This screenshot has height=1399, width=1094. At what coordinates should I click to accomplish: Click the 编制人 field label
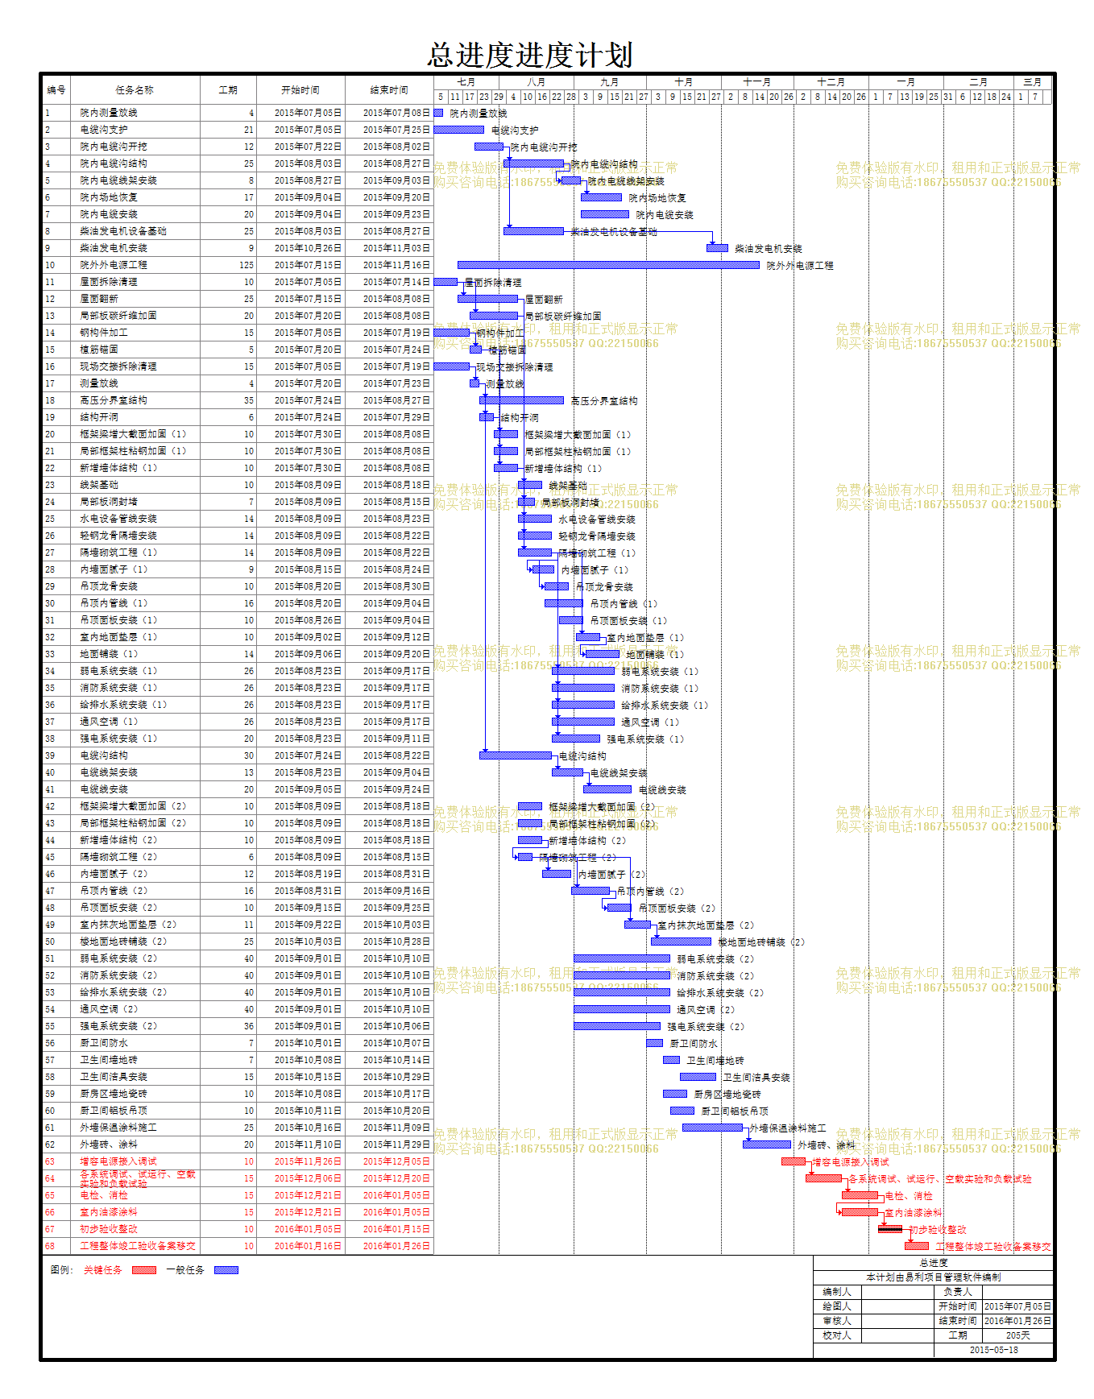837,1292
